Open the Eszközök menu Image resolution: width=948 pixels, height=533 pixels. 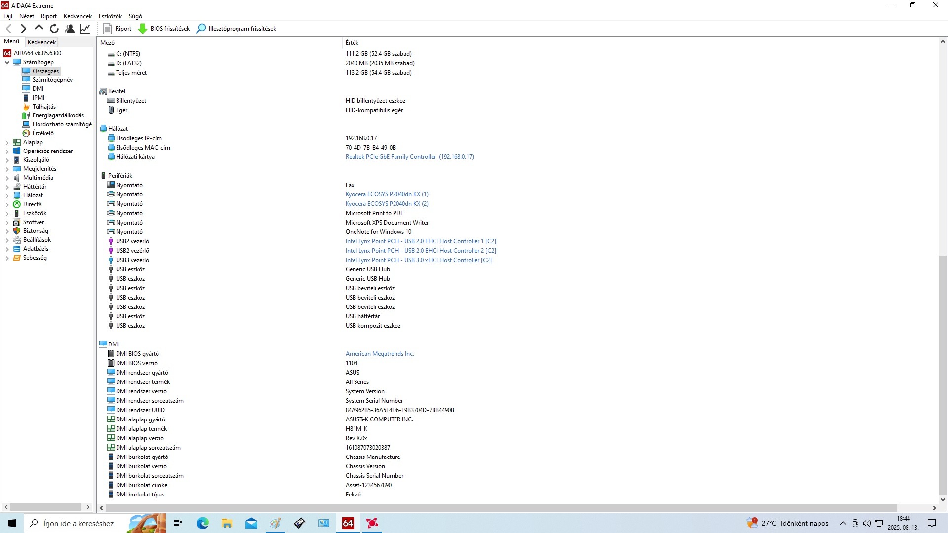point(110,16)
